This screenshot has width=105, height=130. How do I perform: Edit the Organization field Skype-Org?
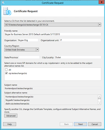28,40
